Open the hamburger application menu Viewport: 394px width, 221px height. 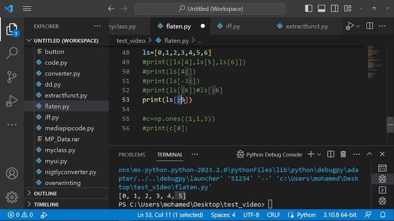pos(27,9)
